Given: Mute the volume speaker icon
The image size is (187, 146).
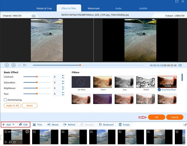Looking at the screenshot, I should tap(180, 65).
